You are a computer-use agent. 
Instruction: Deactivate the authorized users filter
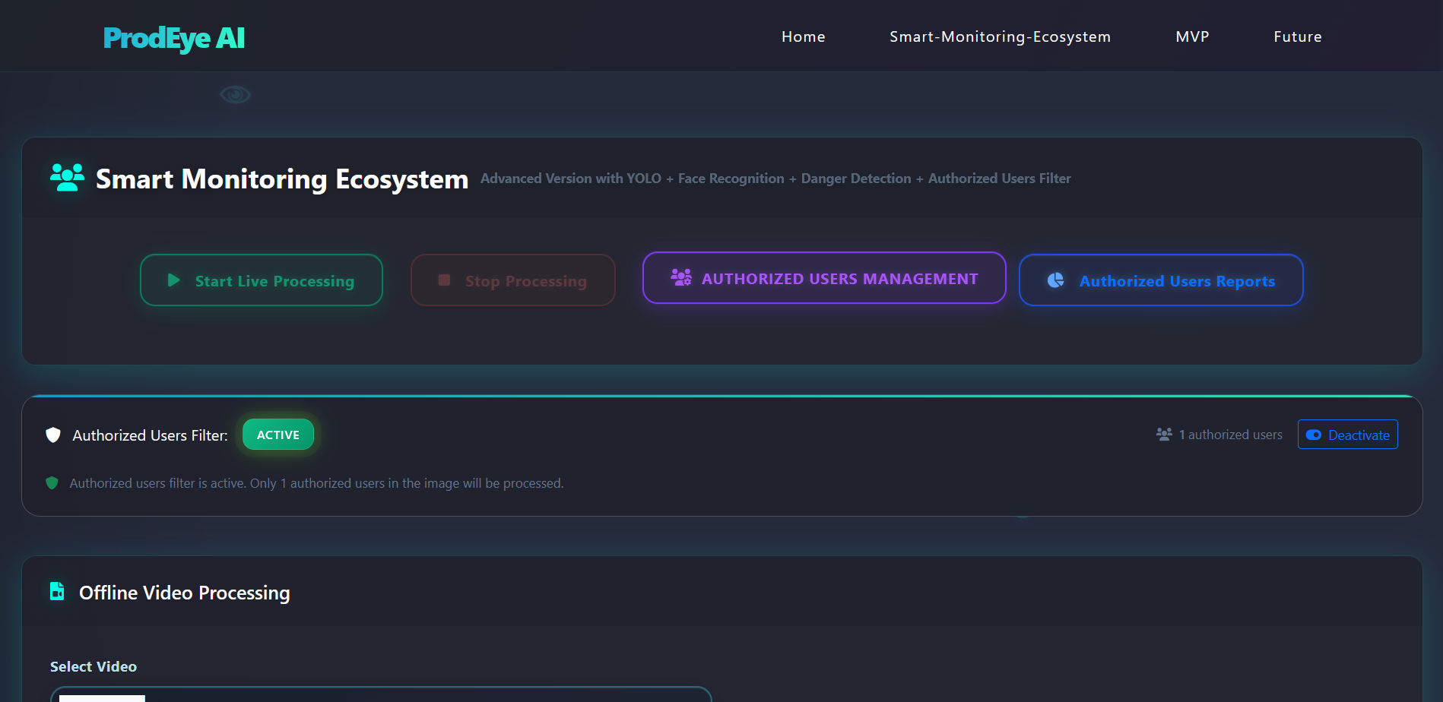click(x=1348, y=435)
